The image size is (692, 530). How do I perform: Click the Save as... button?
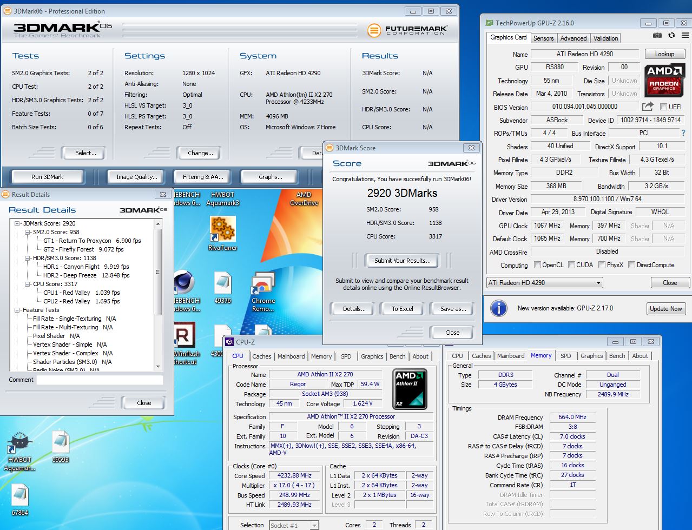point(453,309)
